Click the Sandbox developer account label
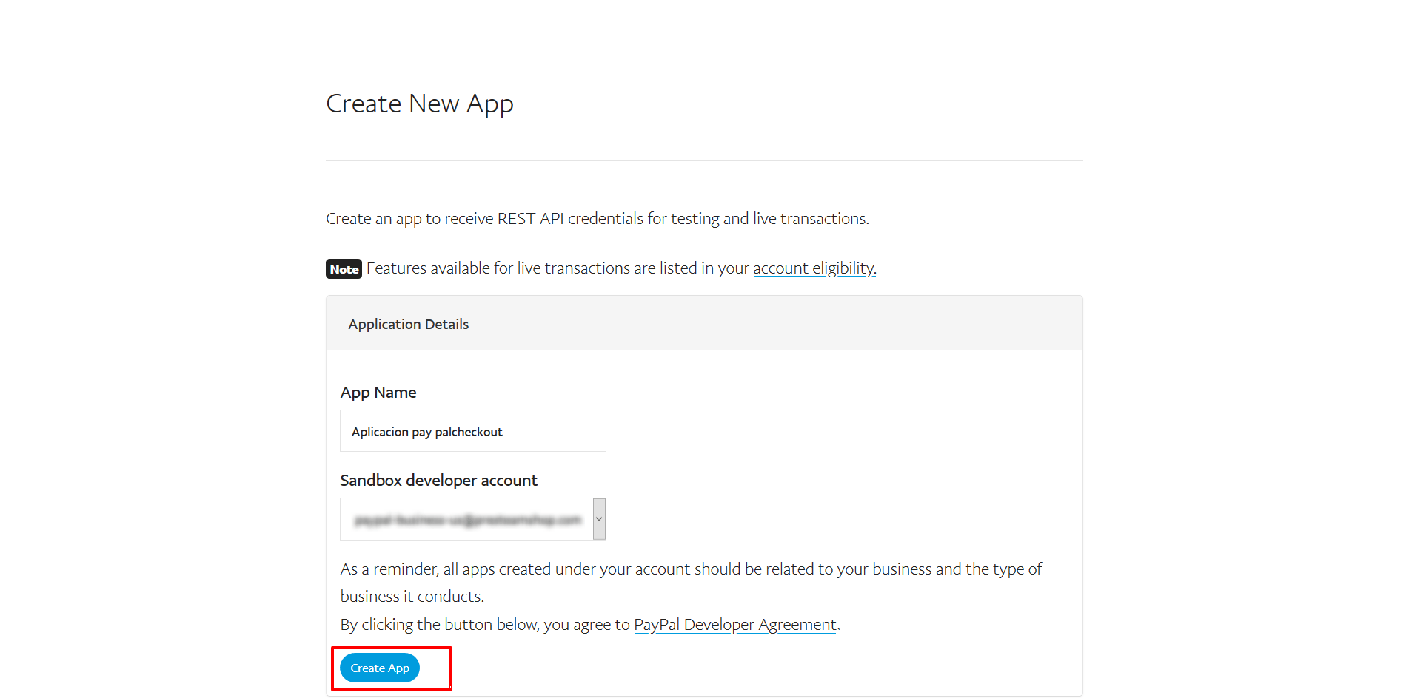Screen dimensions: 1409x698 pyautogui.click(x=438, y=481)
